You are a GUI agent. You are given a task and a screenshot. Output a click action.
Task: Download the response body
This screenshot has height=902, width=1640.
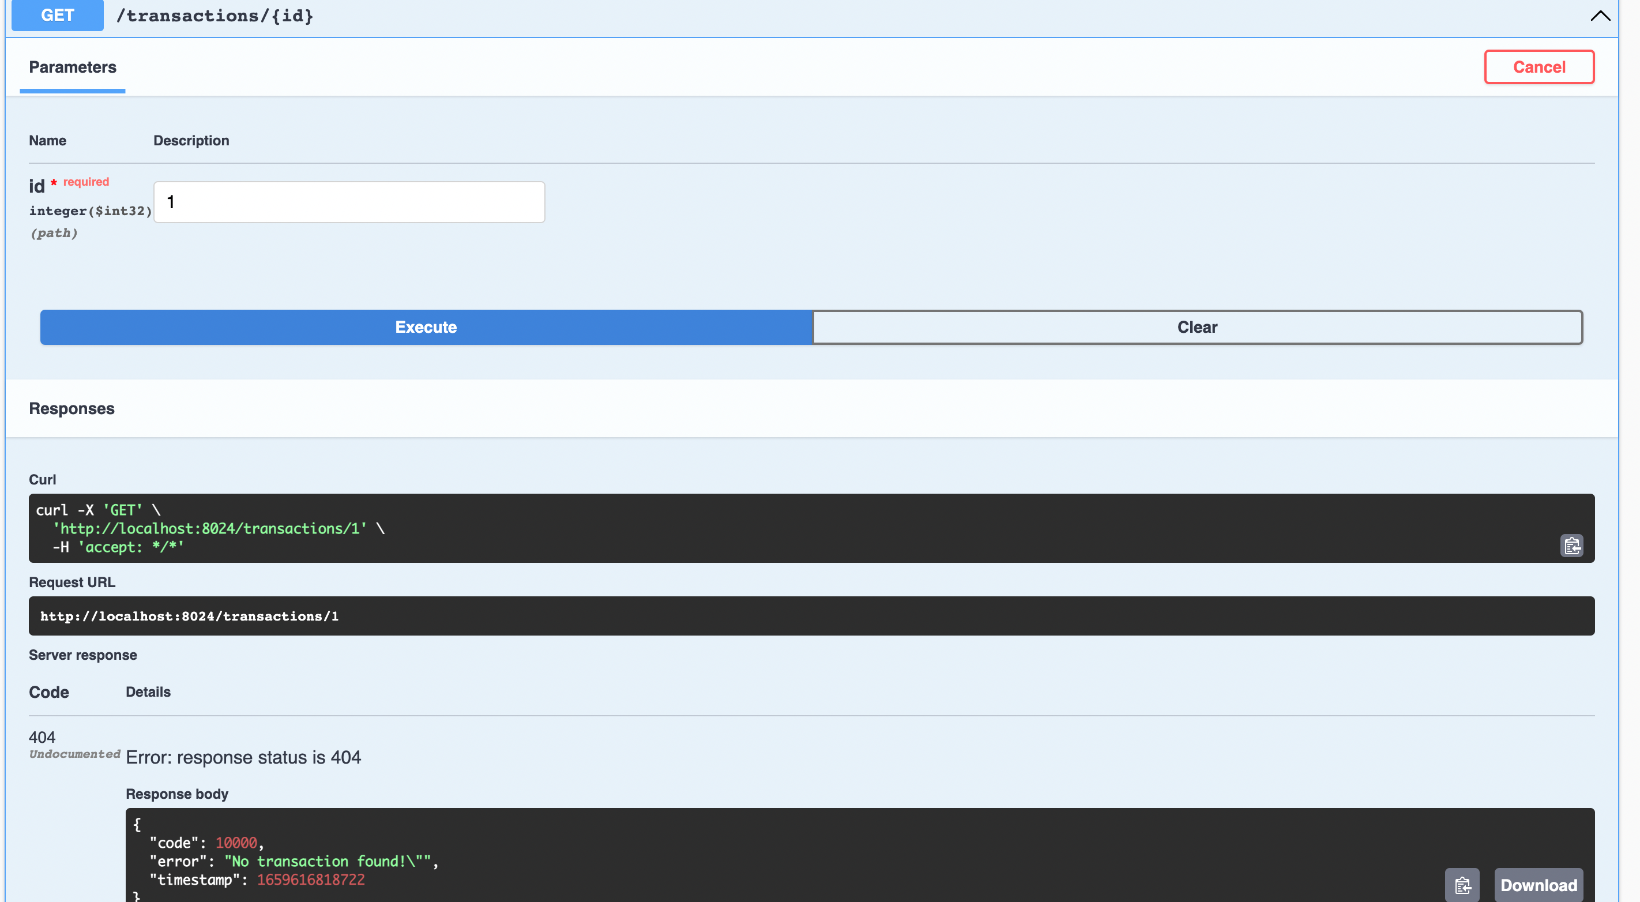coord(1539,884)
